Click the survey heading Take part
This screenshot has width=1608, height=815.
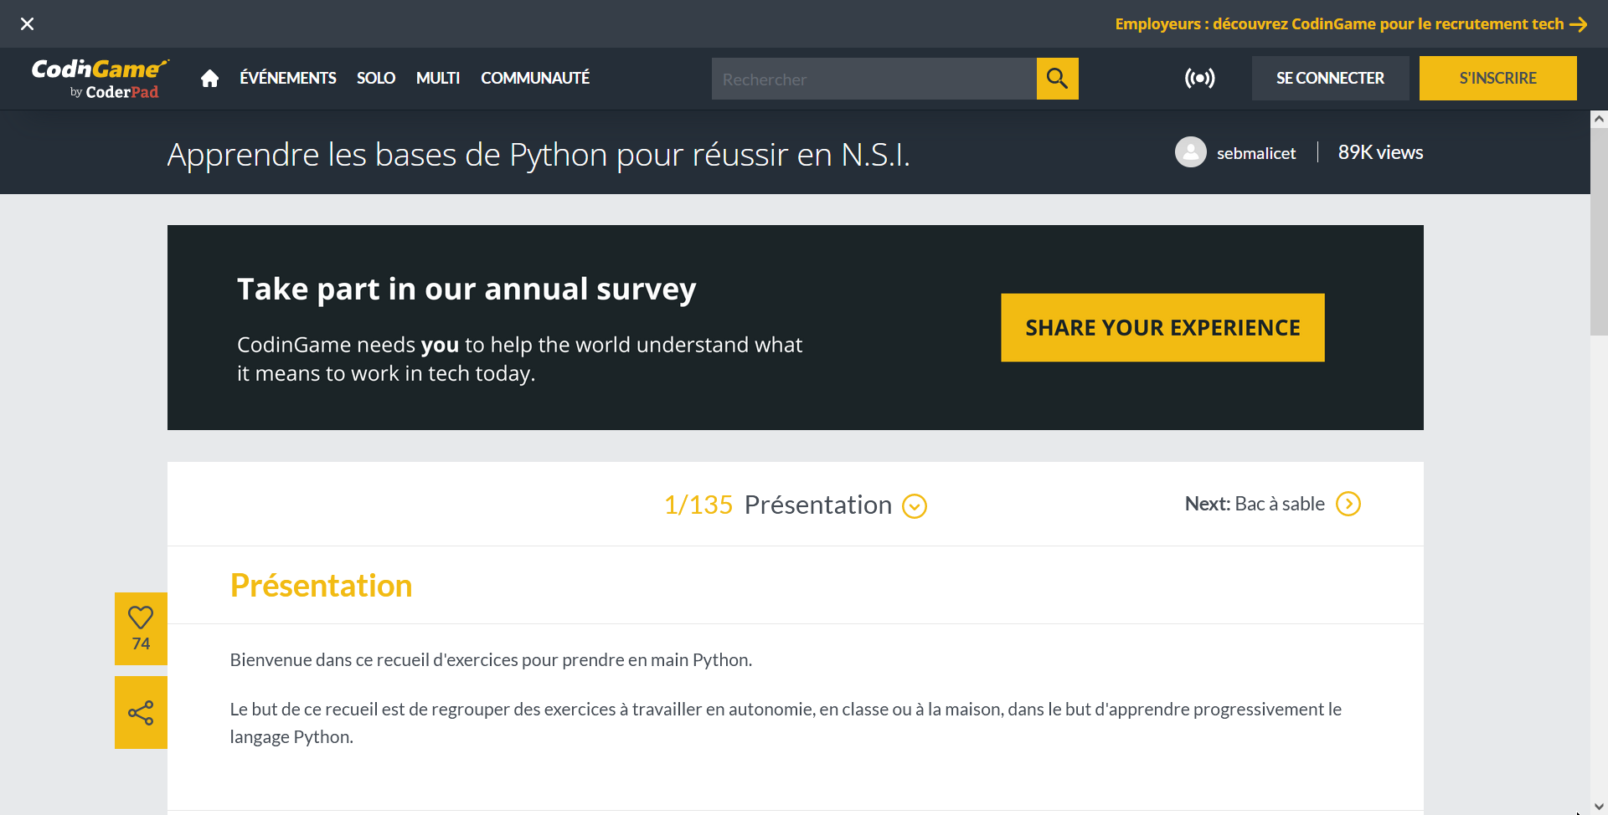coord(466,289)
